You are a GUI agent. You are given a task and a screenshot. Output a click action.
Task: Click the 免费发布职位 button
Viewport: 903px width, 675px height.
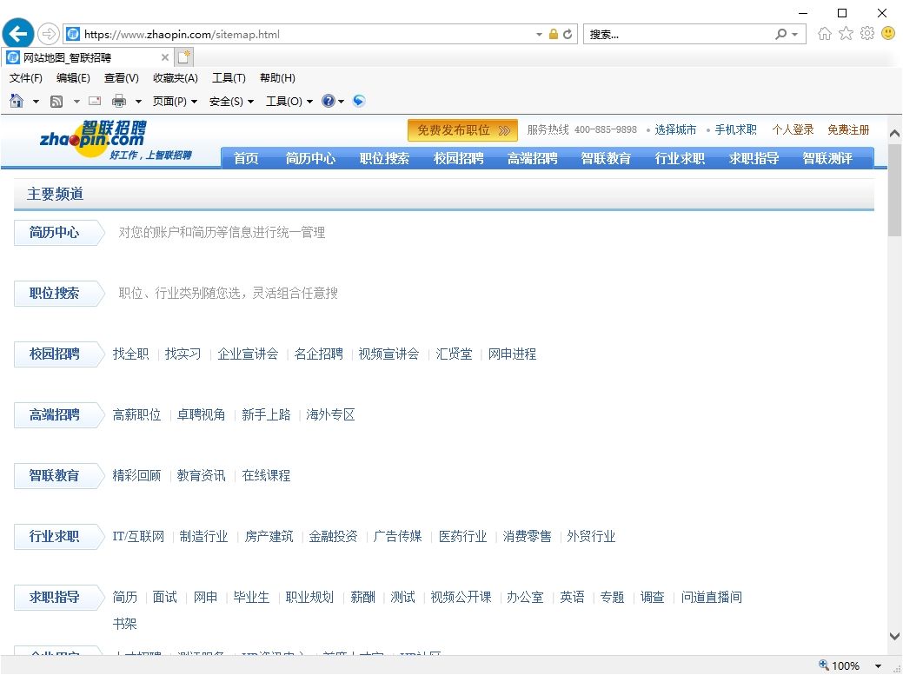[461, 129]
